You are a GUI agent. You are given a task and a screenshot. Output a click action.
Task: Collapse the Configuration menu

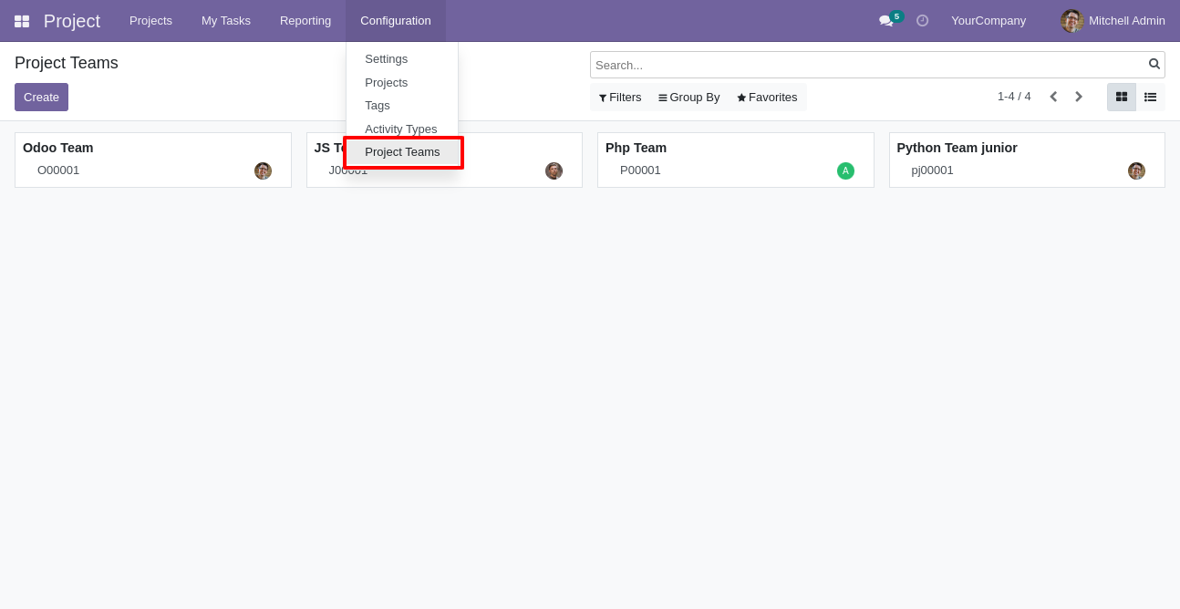tap(396, 20)
